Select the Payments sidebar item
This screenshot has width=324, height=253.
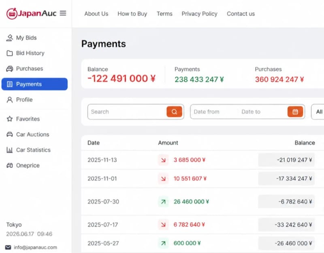pos(34,84)
